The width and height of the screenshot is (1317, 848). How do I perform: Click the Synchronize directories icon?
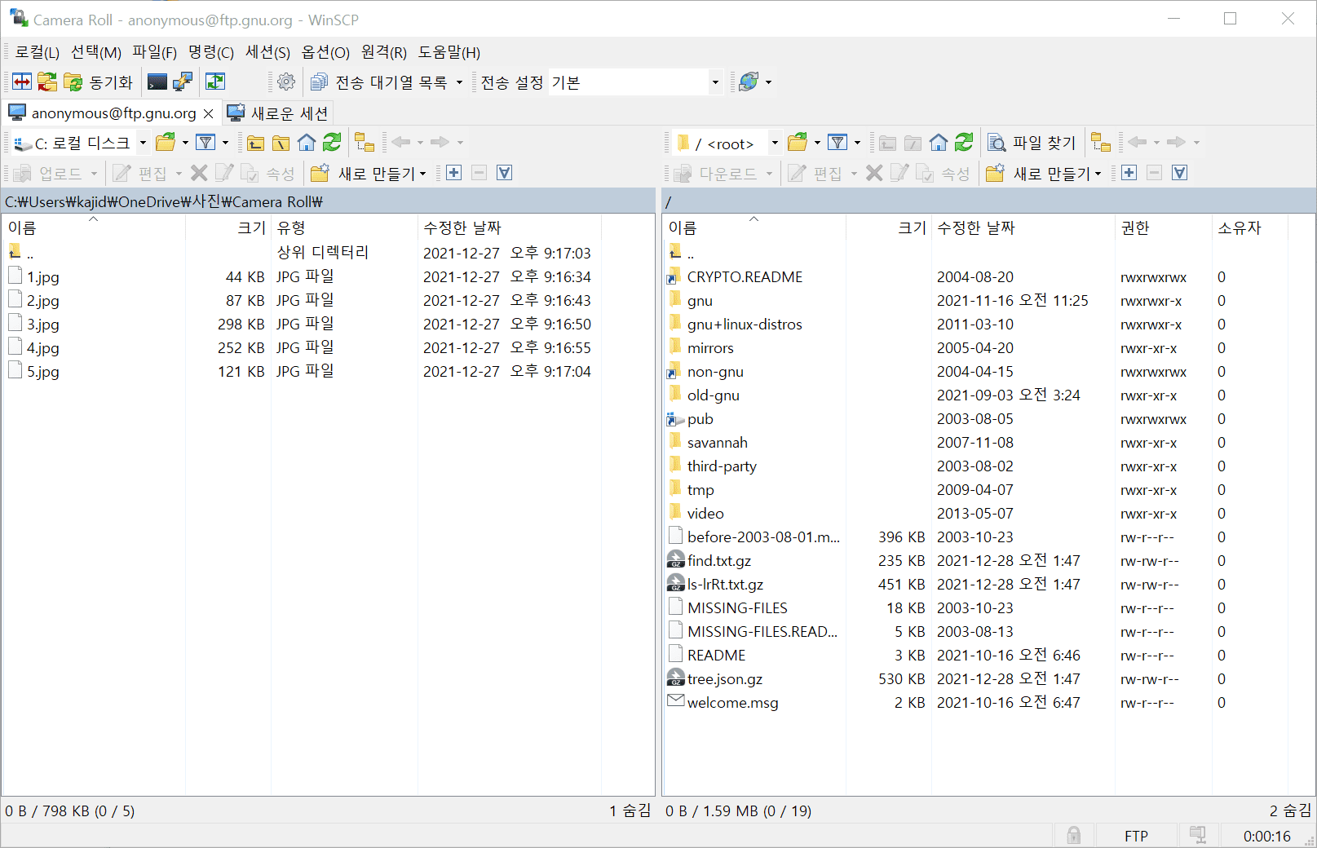[47, 82]
